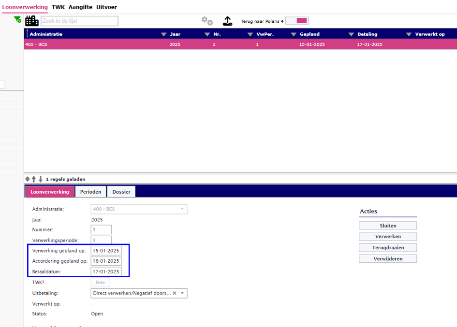This screenshot has width=457, height=327.
Task: Open the TWK menu
Action: (59, 7)
